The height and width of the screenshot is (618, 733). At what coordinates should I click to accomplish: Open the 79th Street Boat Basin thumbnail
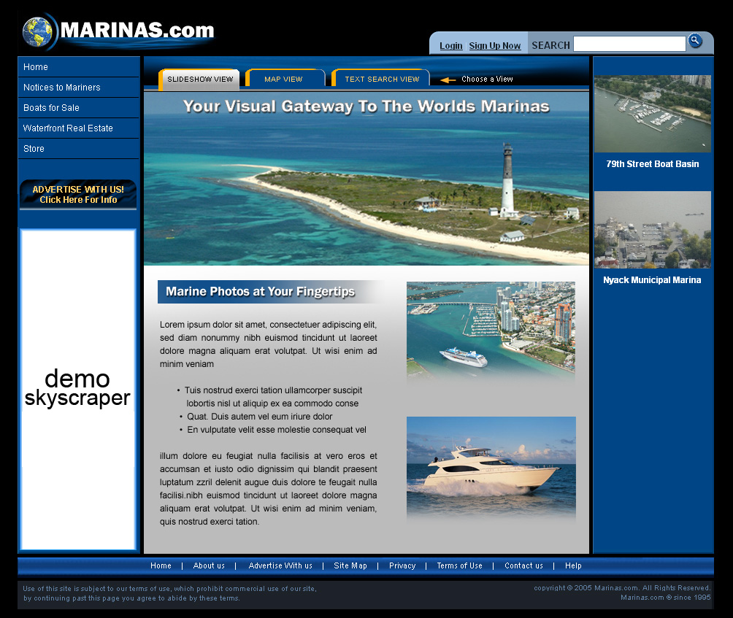click(x=652, y=114)
